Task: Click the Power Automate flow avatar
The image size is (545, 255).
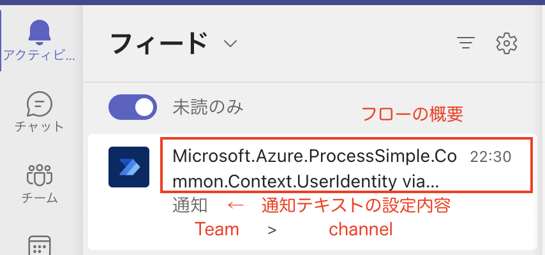Action: coord(129,167)
